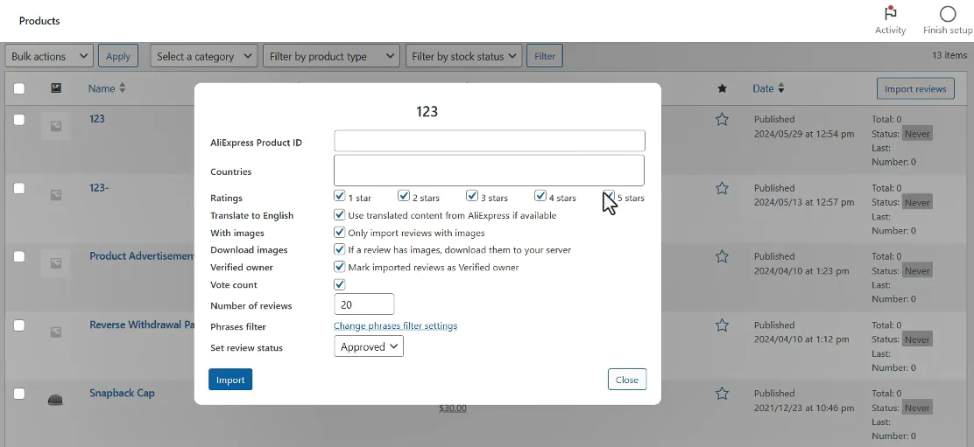Click the Products page heading

pyautogui.click(x=39, y=20)
